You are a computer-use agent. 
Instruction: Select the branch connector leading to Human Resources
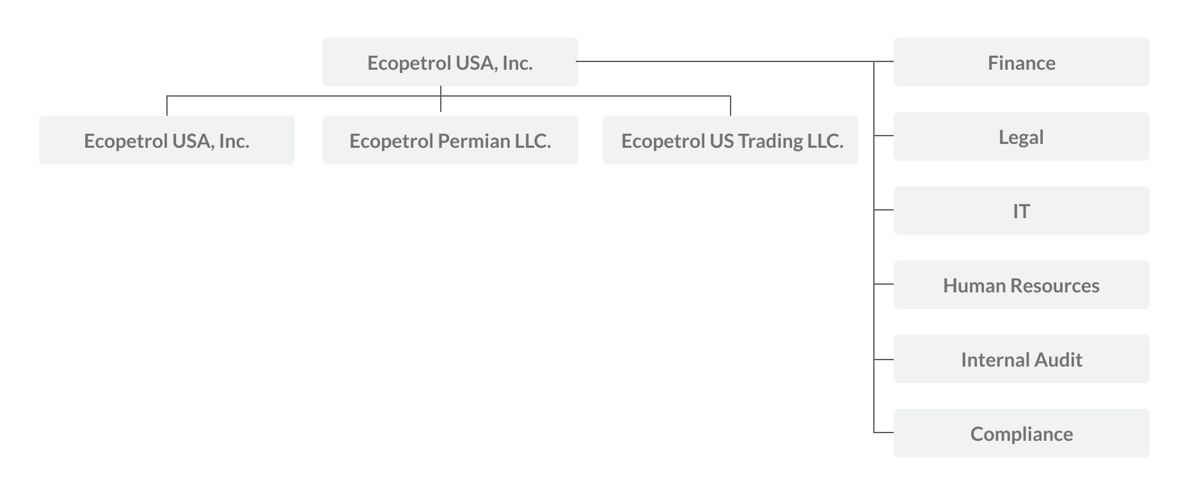tap(884, 284)
